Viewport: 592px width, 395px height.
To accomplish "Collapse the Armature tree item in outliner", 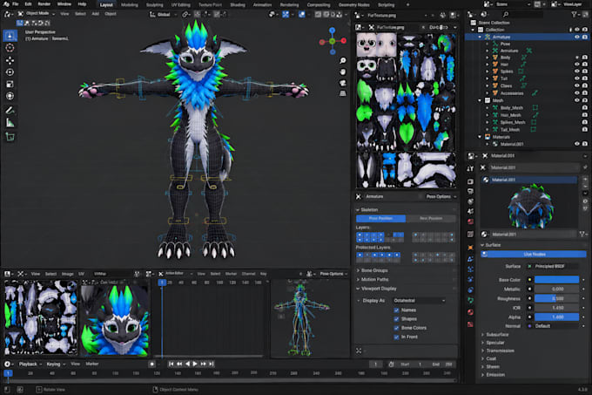I will click(480, 37).
